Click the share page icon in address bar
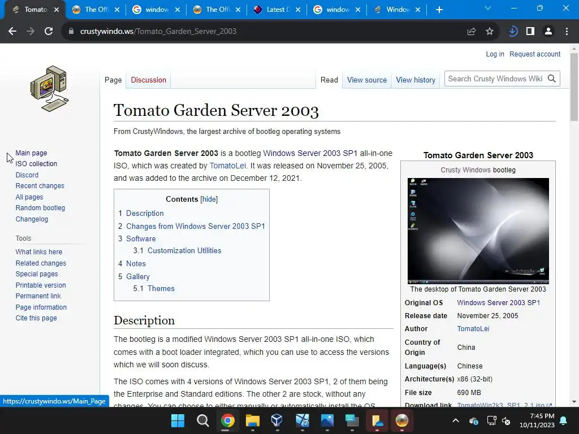Screen dimensions: 579x434 pos(472,32)
